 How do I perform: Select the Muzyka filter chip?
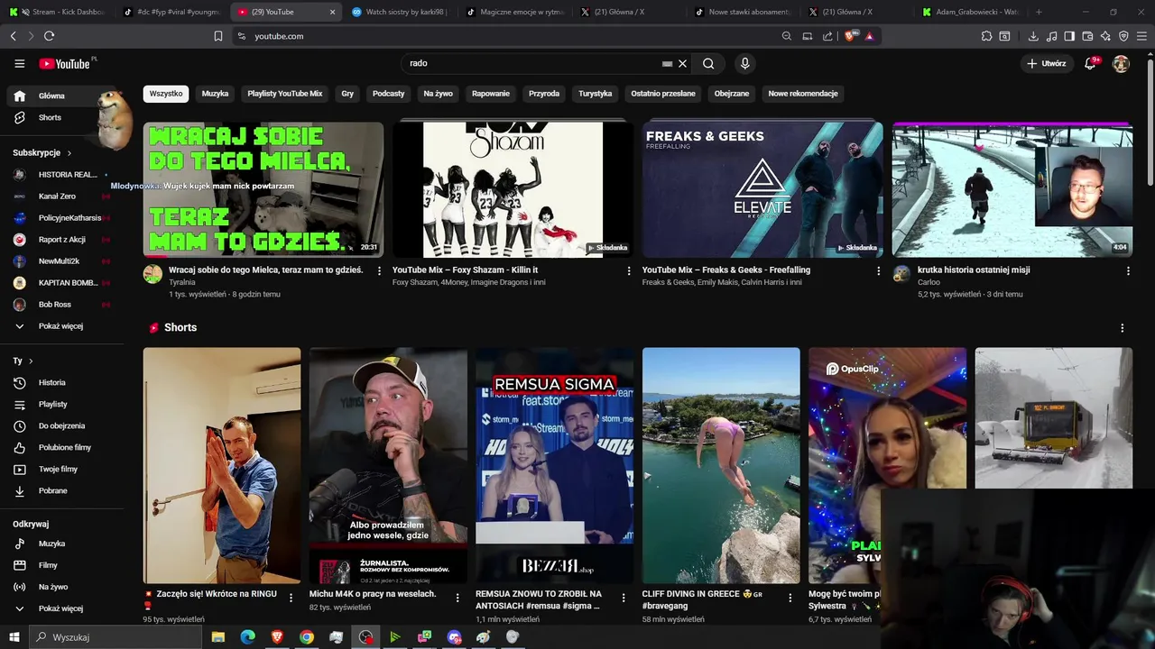215,94
